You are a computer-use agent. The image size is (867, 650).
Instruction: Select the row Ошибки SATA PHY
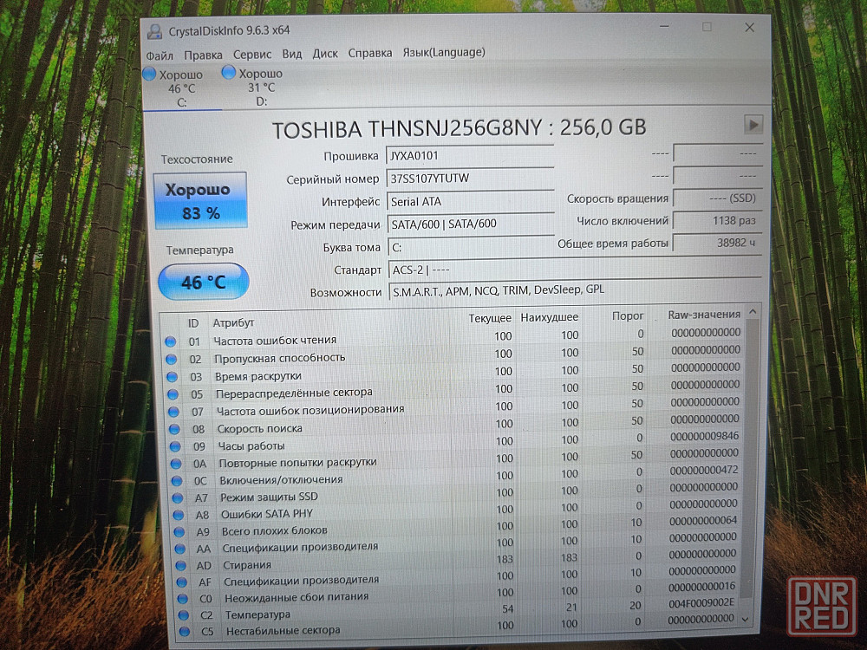click(x=456, y=510)
